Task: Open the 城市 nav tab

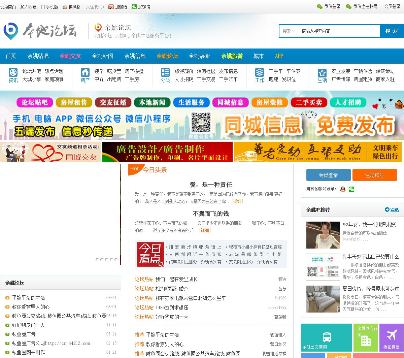Action: tap(259, 56)
